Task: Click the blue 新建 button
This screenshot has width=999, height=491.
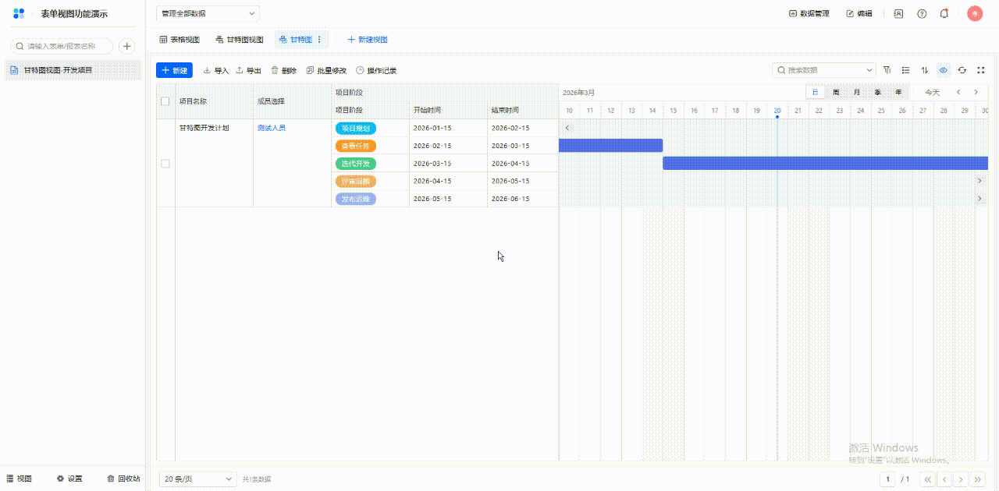Action: (174, 70)
